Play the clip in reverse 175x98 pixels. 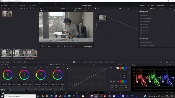point(62,46)
